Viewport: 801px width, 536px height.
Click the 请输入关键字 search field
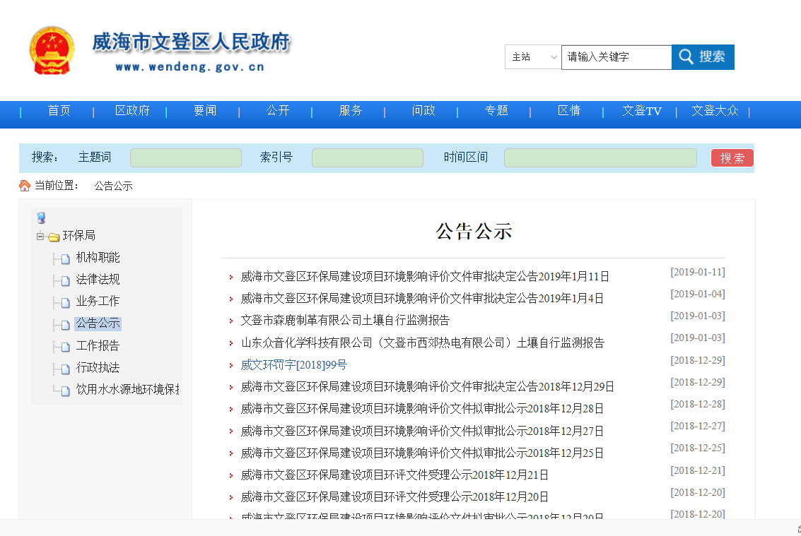(616, 57)
